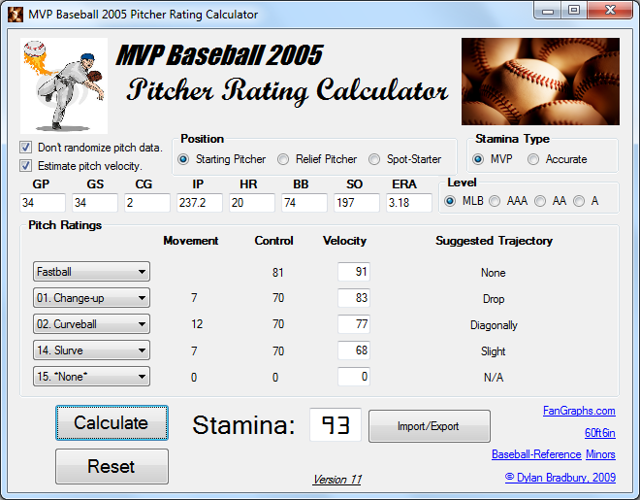The width and height of the screenshot is (640, 500).
Task: Minimize the calculator window
Action: tap(548, 11)
